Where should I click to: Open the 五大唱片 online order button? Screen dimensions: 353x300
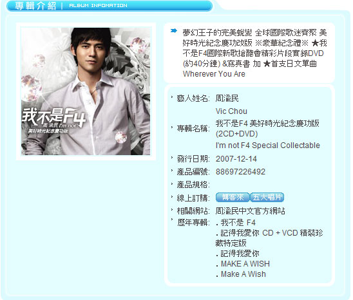pos(267,198)
